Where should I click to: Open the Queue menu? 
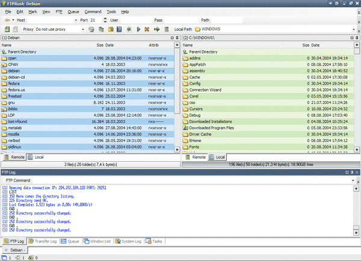pyautogui.click(x=73, y=11)
